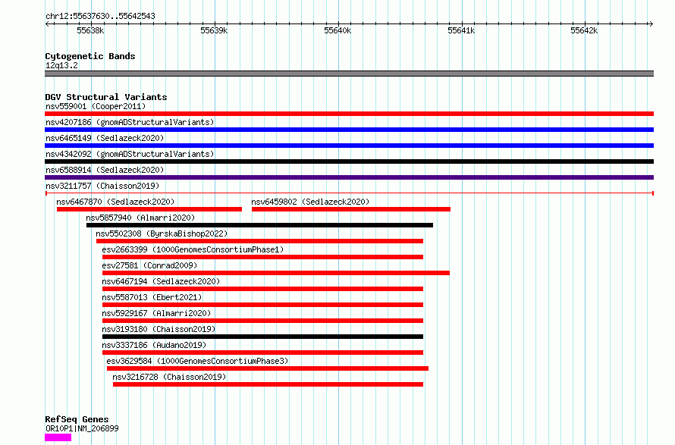Select the red esv3629584 variant bar
Screen dimensions: 675x445
click(x=267, y=368)
